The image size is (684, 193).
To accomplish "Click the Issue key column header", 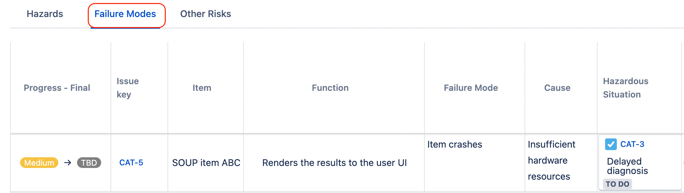I will tap(127, 88).
